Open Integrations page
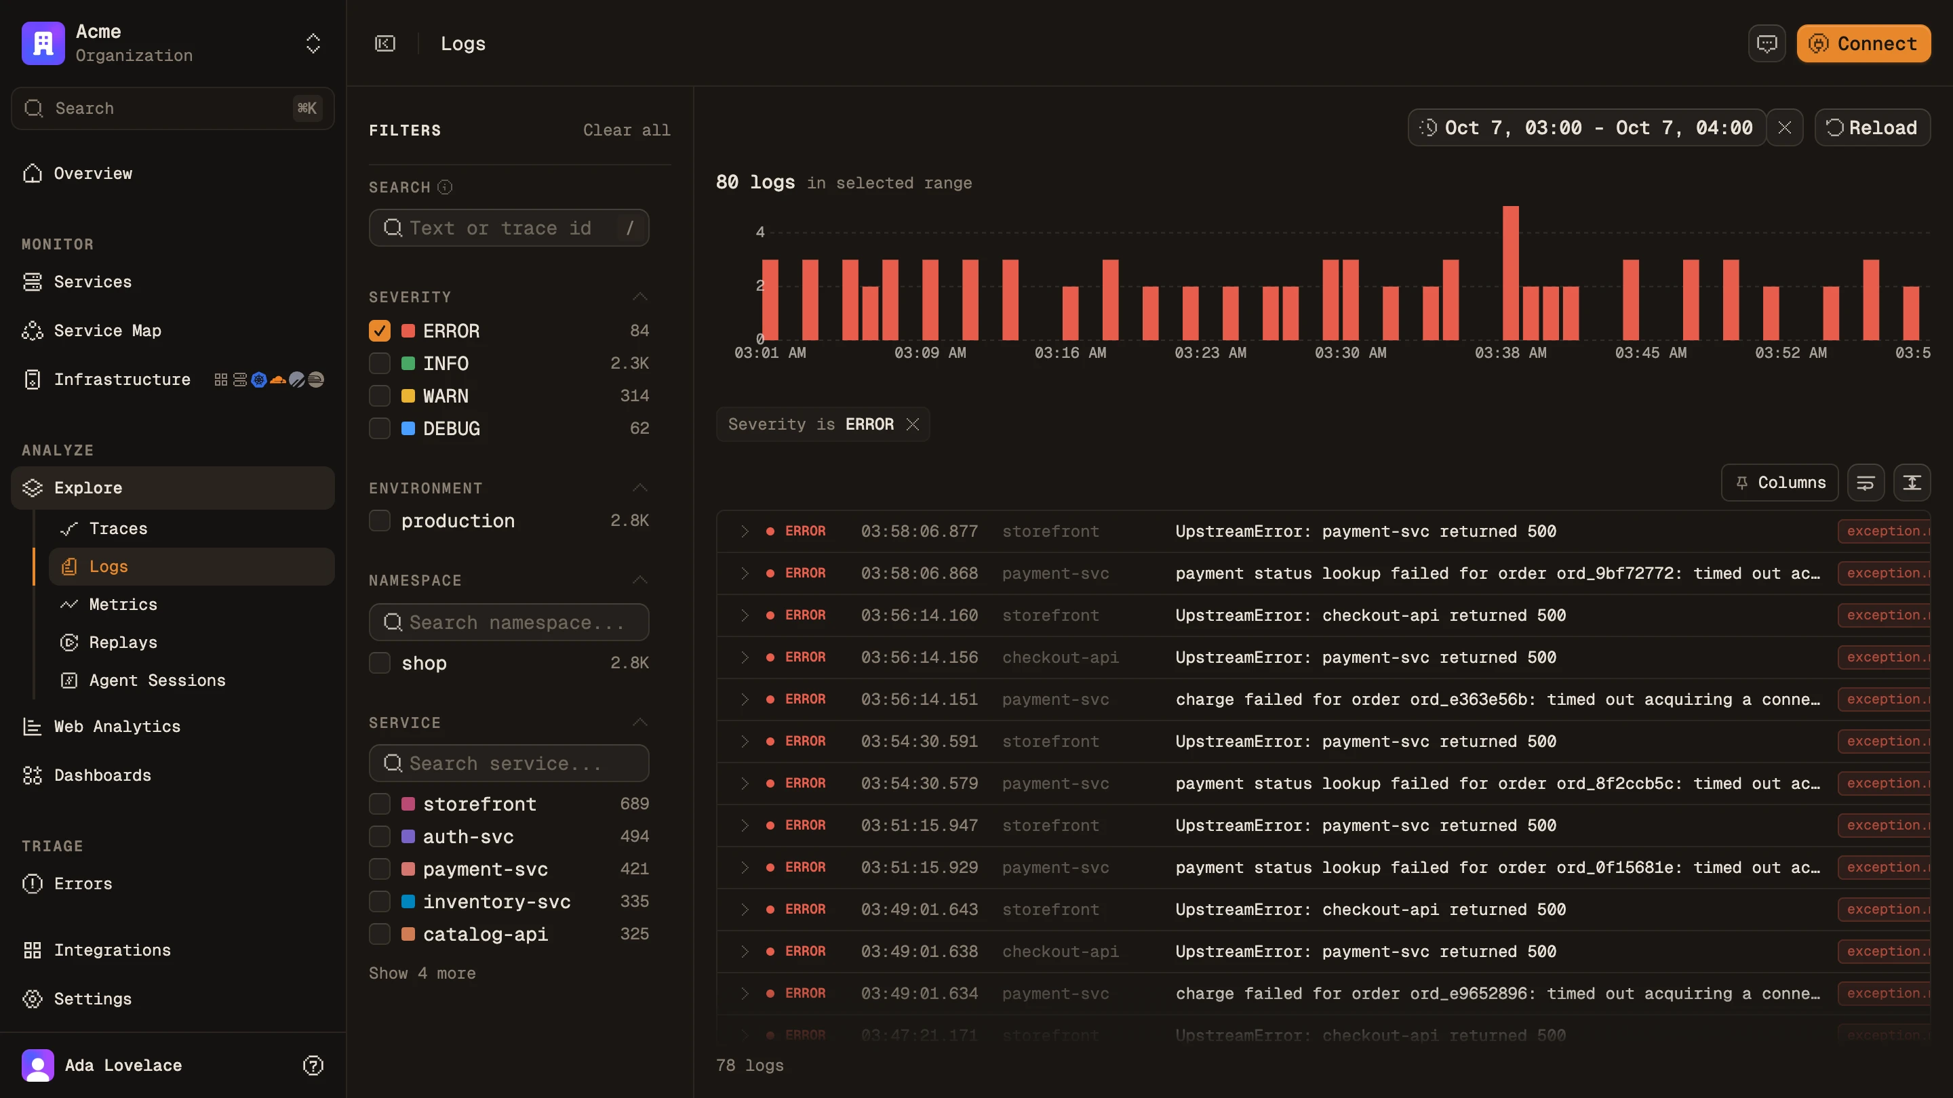The width and height of the screenshot is (1953, 1098). pyautogui.click(x=173, y=950)
